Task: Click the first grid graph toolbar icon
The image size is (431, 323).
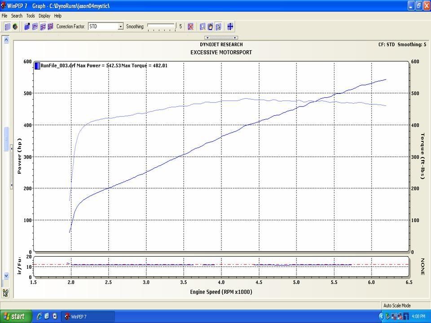Action: [8, 26]
